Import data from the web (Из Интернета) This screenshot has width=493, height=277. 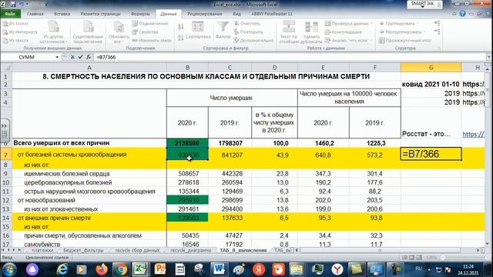[20, 32]
